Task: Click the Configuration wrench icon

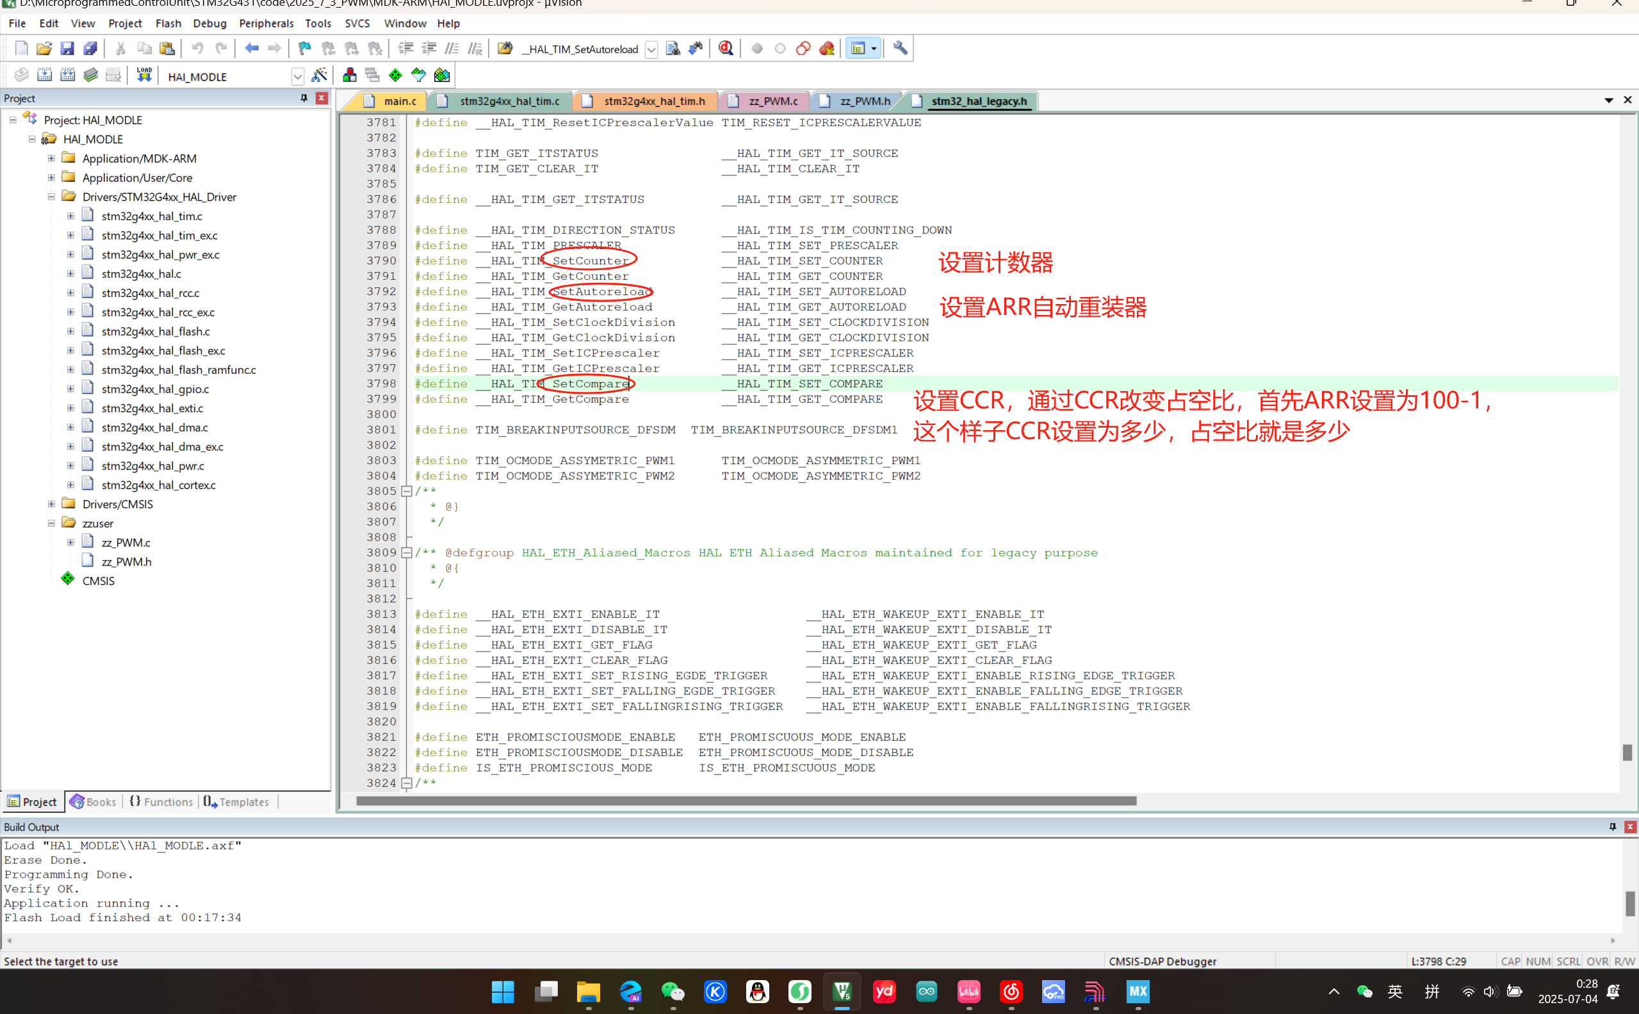Action: tap(901, 48)
